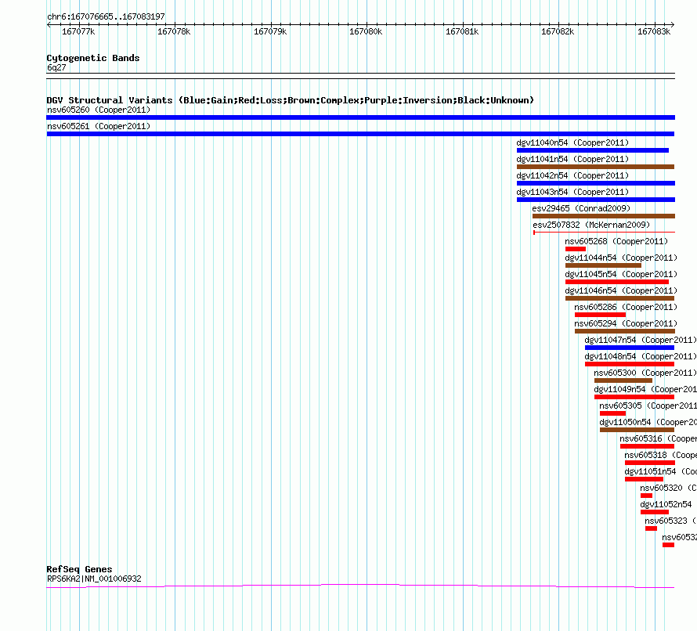
Task: Select nsv605294 (Cooper2011) label
Action: tap(626, 323)
